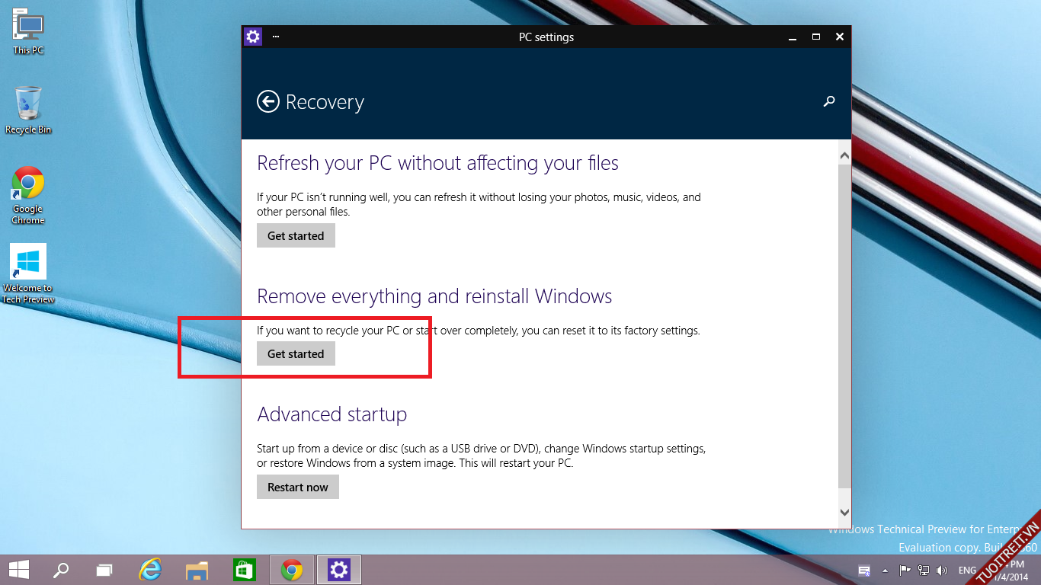Open File Explorer from the taskbar
Viewport: 1041px width, 585px height.
point(197,570)
